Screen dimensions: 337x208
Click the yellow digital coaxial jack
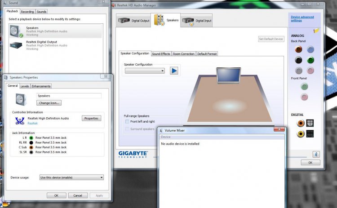[301, 134]
